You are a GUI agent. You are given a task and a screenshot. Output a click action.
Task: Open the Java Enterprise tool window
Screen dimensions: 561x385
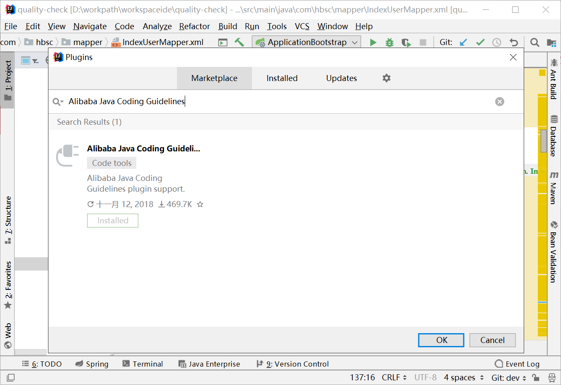210,364
